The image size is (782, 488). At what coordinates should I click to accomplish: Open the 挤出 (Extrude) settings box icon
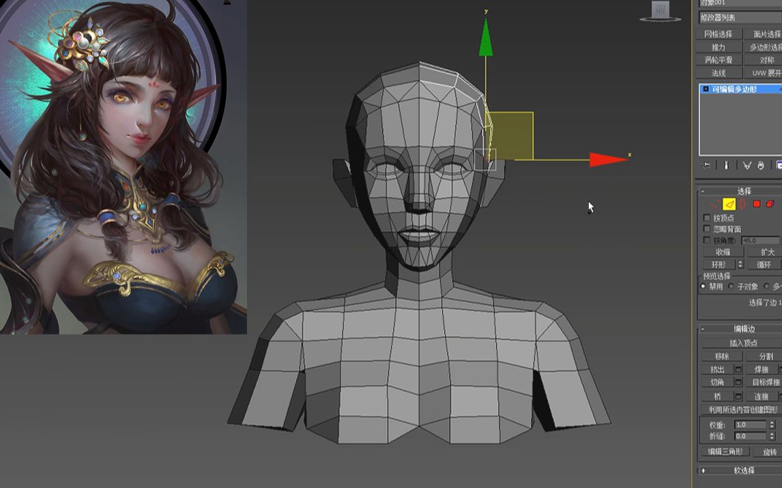point(737,370)
